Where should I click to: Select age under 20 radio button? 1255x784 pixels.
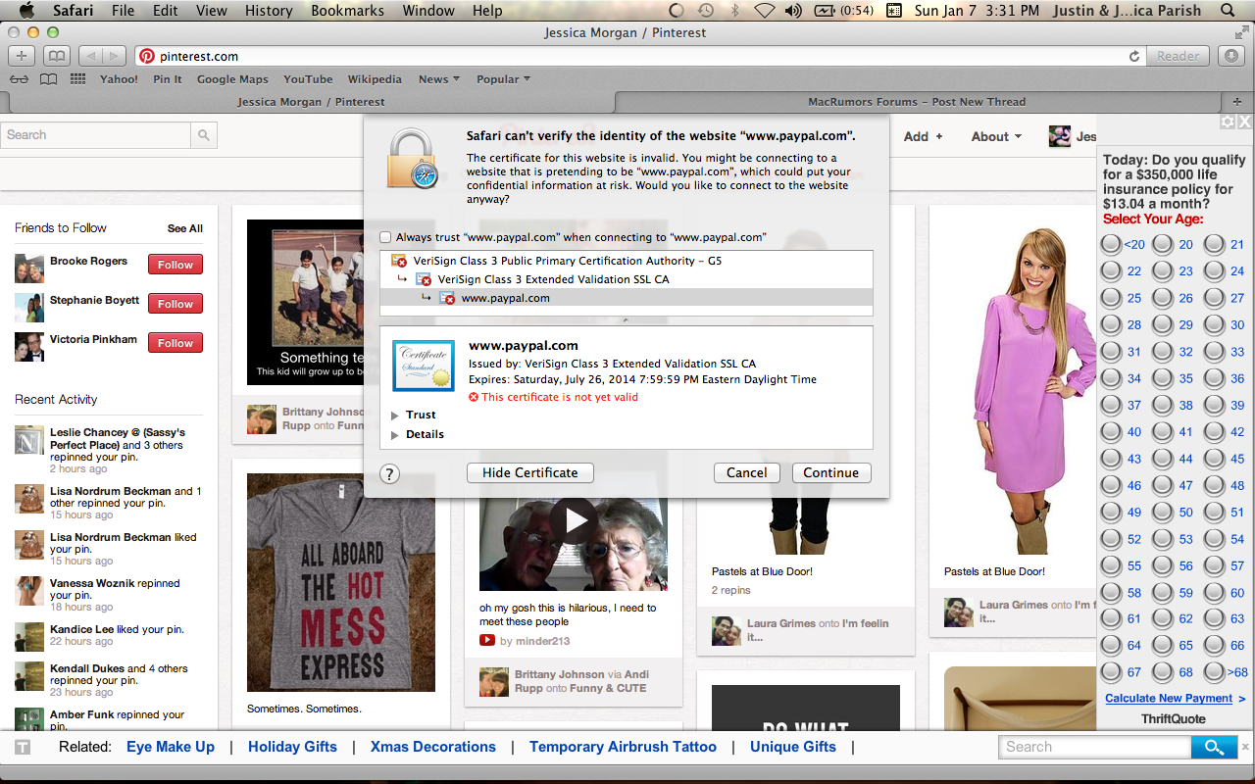click(1111, 244)
